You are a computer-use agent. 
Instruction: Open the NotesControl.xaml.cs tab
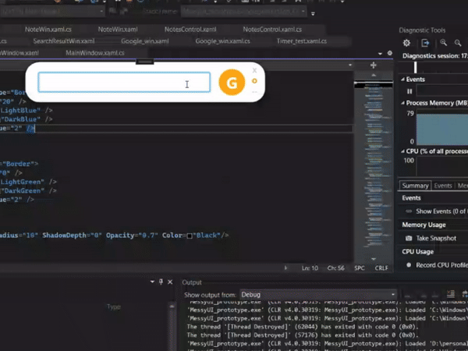(272, 30)
